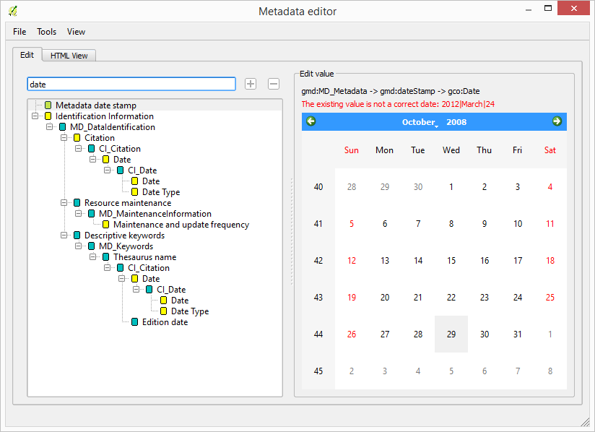Screen dimensions: 595x432
Task: Click the yellow icon beside Edition date
Action: pos(134,322)
